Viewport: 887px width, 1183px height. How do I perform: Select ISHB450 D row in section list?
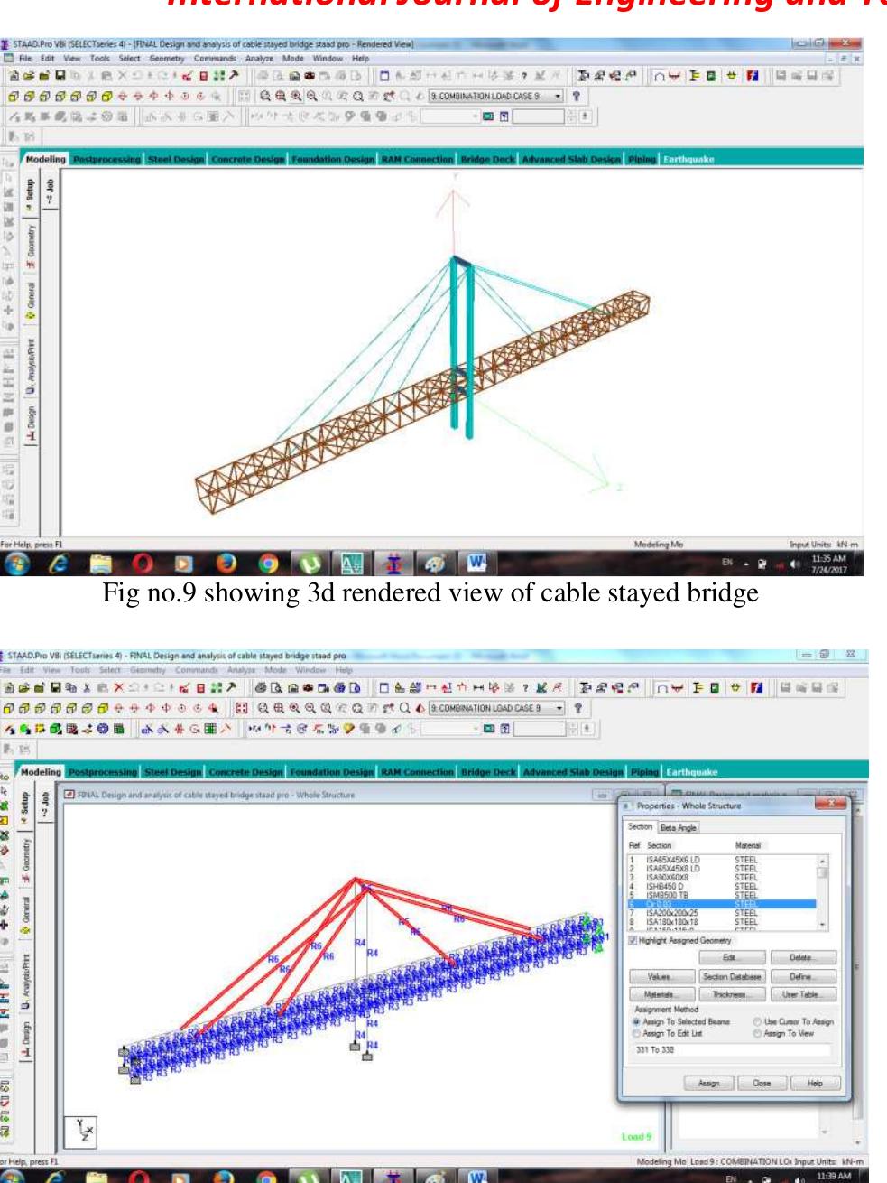pos(722,887)
